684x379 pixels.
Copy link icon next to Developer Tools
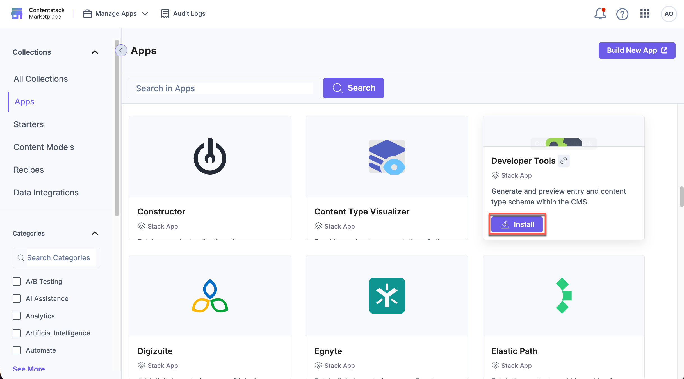coord(563,161)
